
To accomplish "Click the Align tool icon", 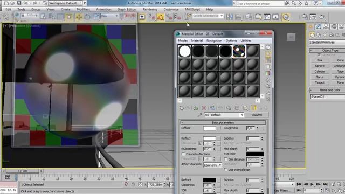I will pyautogui.click(x=238, y=17).
